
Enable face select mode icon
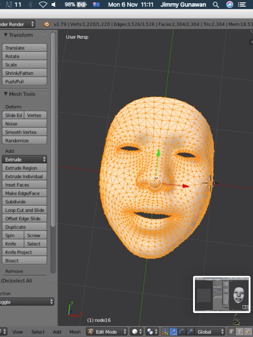[x=248, y=332]
